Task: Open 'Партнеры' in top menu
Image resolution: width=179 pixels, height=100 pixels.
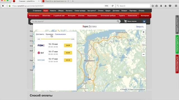Action: click(x=133, y=11)
